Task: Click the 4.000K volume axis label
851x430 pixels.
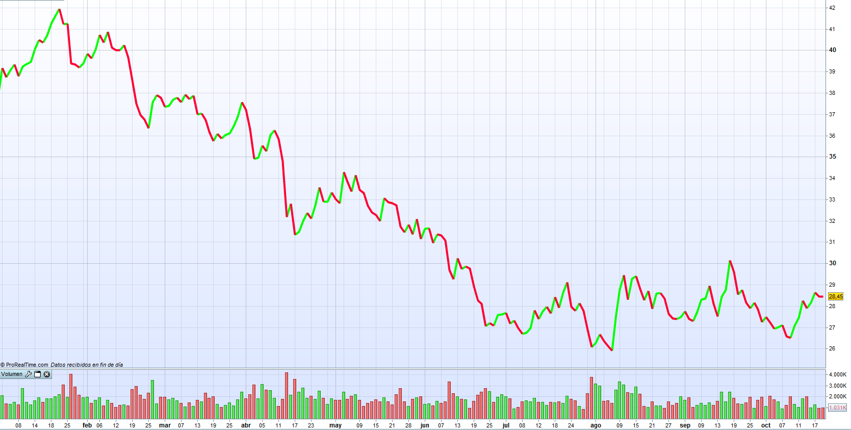Action: [838, 374]
